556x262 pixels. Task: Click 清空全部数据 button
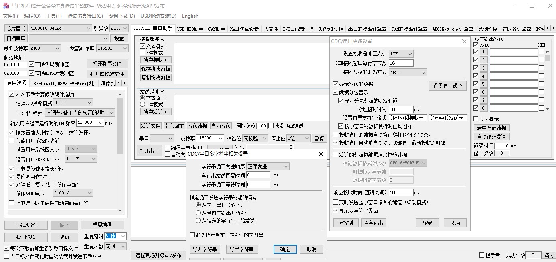coord(491,128)
